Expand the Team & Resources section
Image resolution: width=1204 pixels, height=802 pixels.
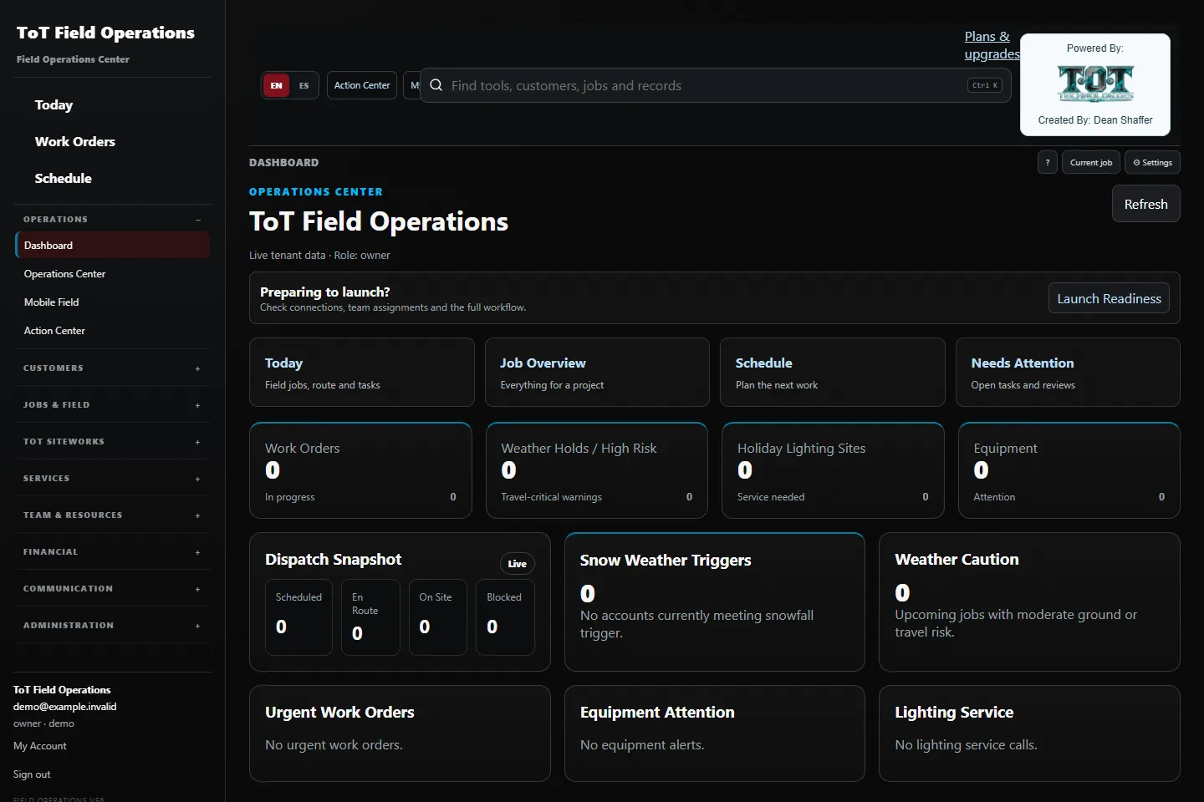[x=112, y=515]
